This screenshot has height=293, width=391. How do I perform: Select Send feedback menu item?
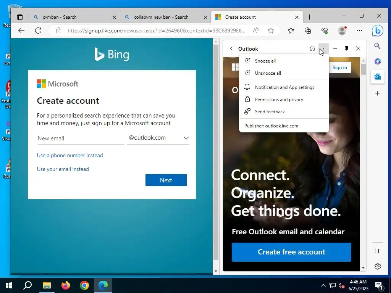[284, 112]
